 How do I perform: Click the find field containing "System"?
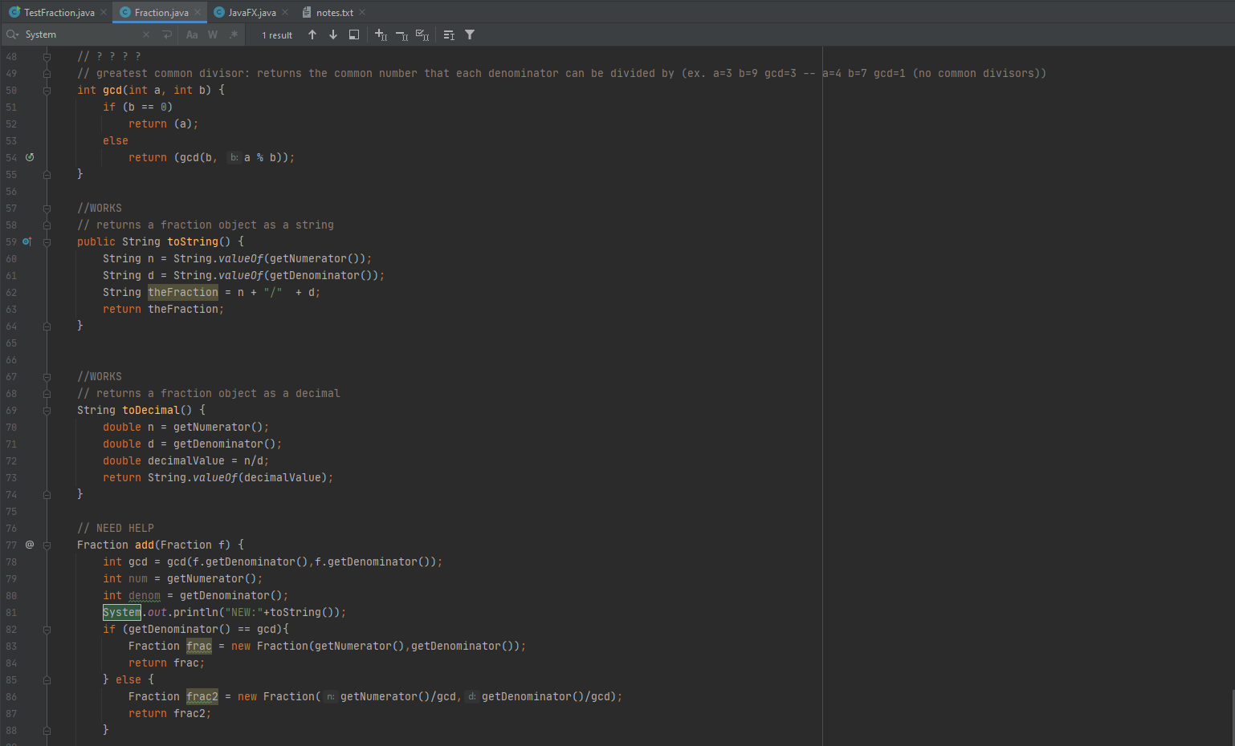[80, 34]
